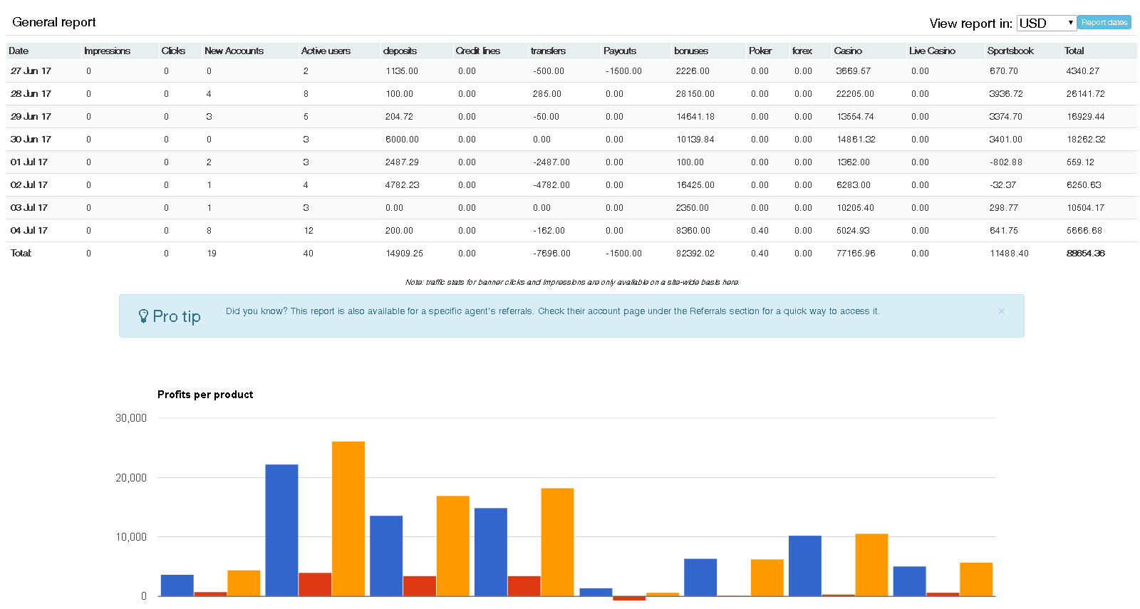Screen dimensions: 1140x609
Task: Click the New Accounts column header
Action: [234, 51]
